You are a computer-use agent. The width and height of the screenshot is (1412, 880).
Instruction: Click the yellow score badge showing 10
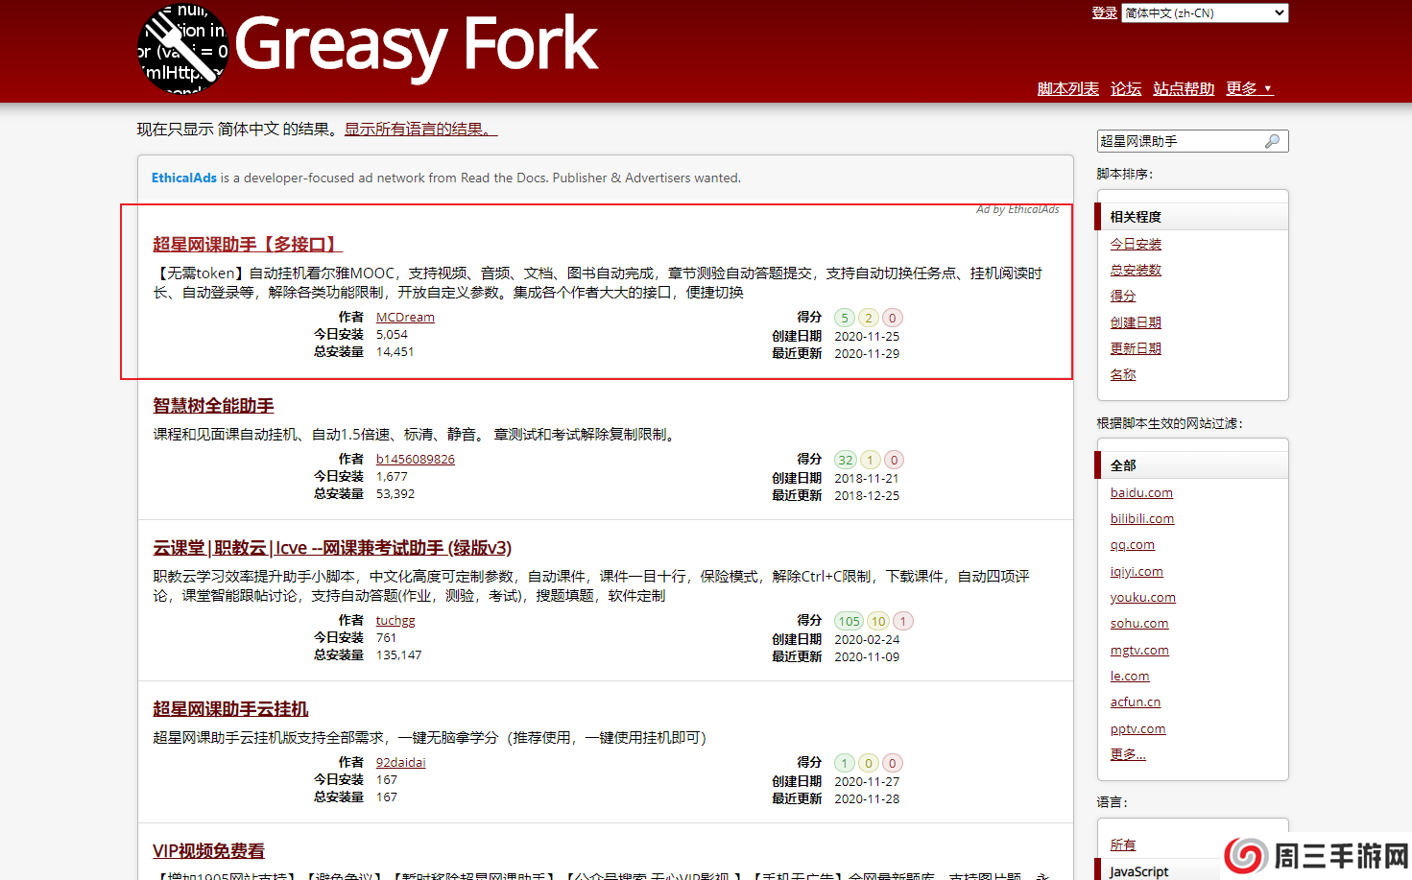click(x=878, y=621)
